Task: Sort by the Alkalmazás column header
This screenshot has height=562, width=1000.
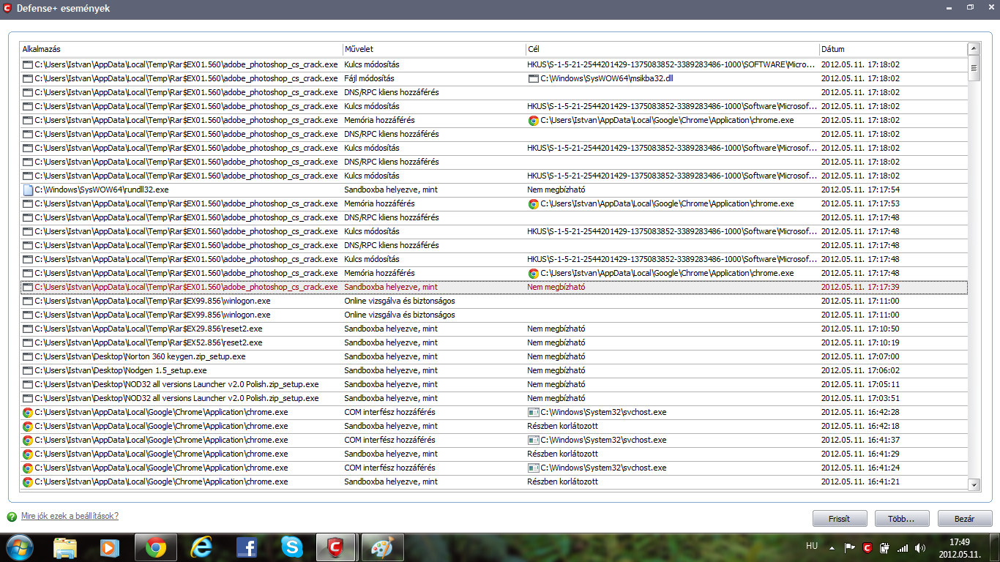Action: click(181, 50)
